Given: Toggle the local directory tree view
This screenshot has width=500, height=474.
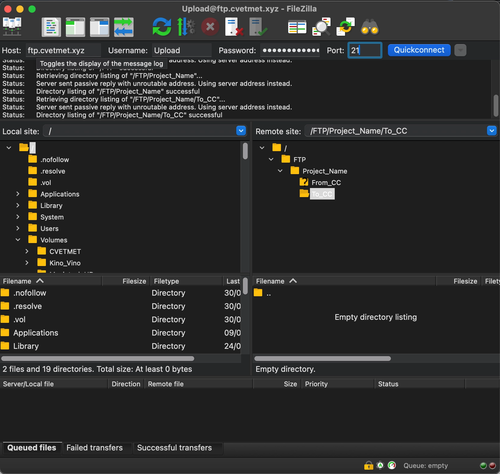Looking at the screenshot, I should 75,27.
